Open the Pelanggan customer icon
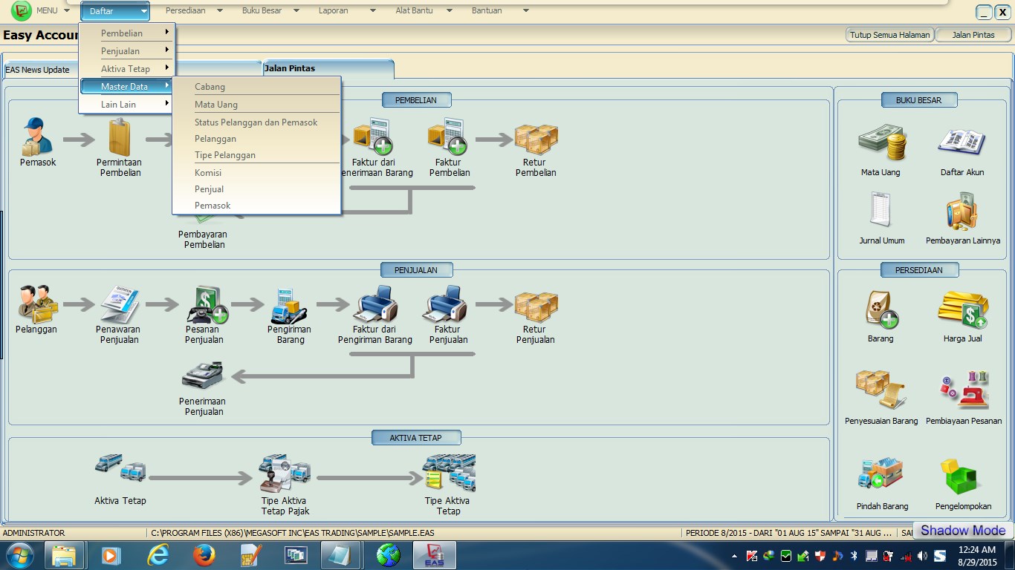Screen dimensions: 1015x570 coord(36,304)
